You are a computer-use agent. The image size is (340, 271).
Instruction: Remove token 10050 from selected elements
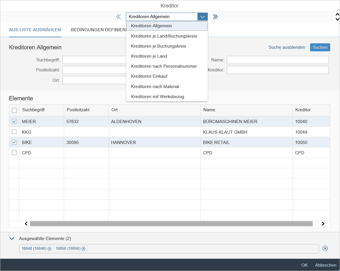[x=84, y=249]
